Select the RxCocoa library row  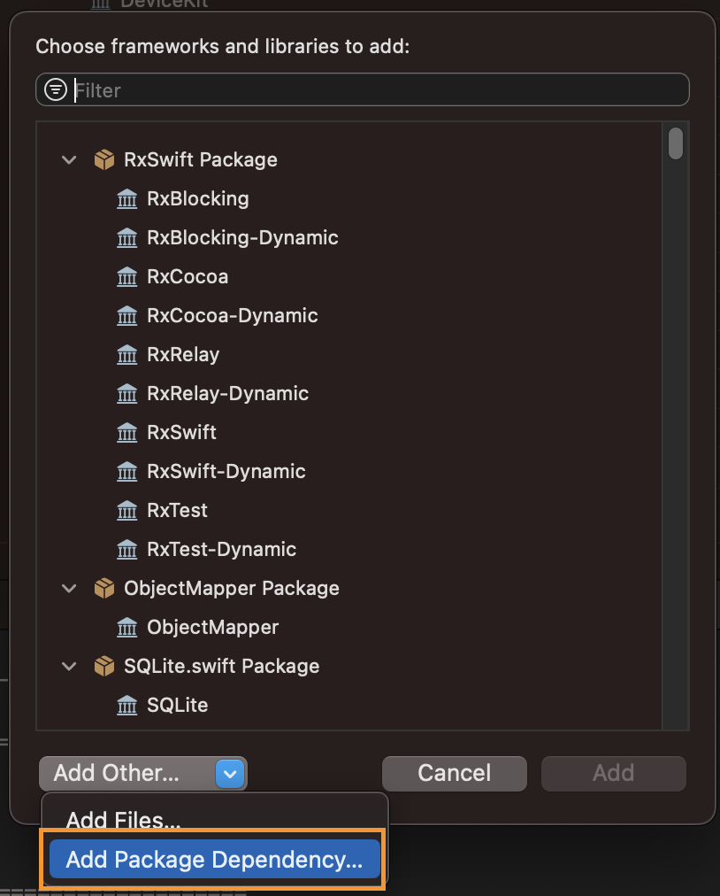click(x=349, y=276)
